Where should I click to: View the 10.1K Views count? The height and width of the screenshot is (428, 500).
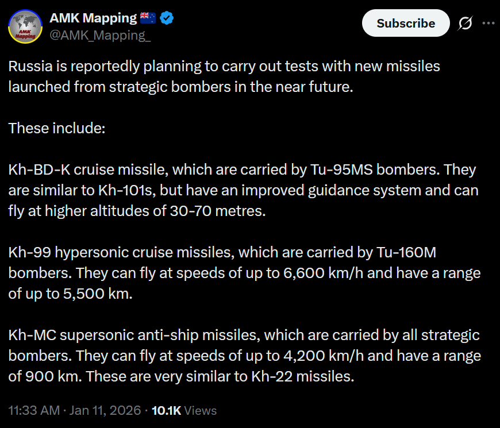(x=184, y=410)
